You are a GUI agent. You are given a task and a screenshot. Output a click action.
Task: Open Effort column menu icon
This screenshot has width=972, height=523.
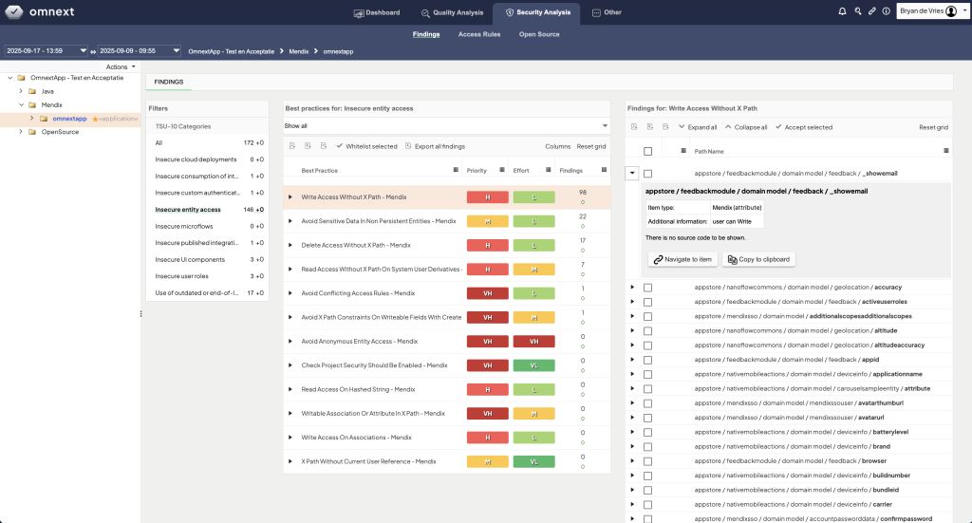point(549,170)
